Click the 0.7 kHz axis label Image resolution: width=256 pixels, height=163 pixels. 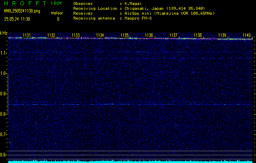3,134
